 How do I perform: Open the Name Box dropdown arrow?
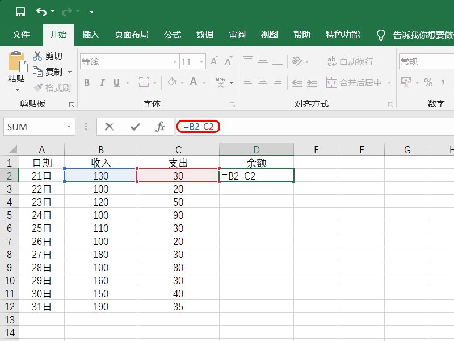coord(69,126)
